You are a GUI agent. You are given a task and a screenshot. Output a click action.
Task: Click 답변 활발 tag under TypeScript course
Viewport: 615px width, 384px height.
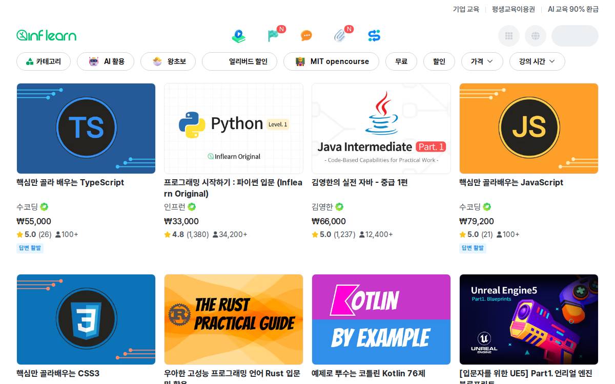pos(30,248)
